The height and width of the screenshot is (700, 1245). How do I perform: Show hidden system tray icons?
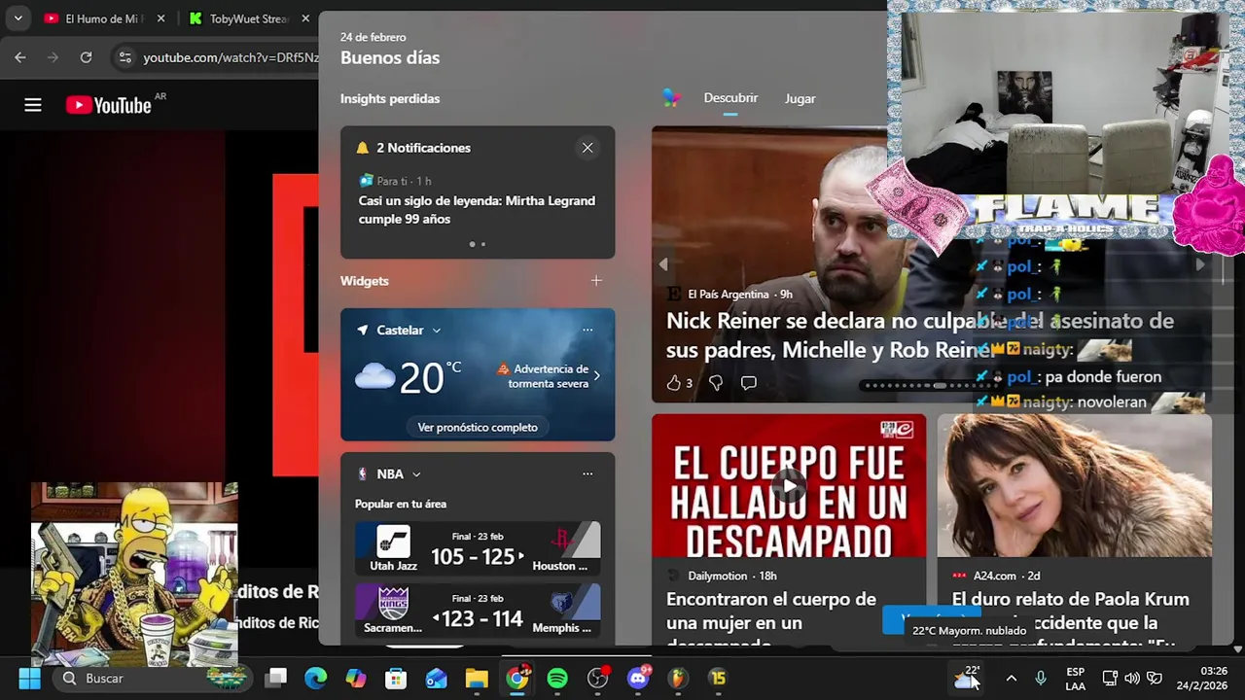point(1012,678)
